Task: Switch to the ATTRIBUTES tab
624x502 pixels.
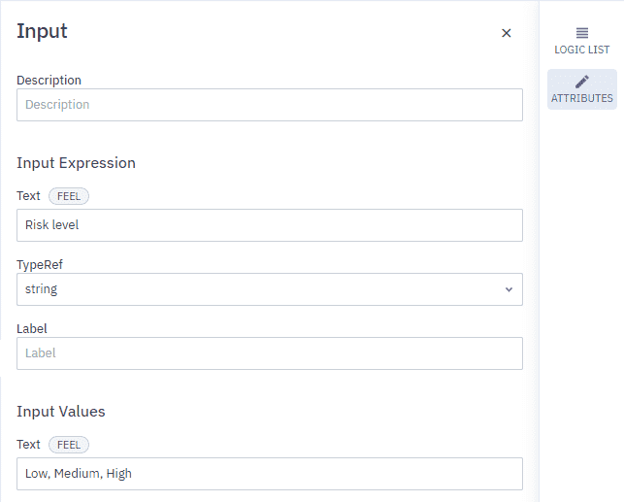Action: 582,89
